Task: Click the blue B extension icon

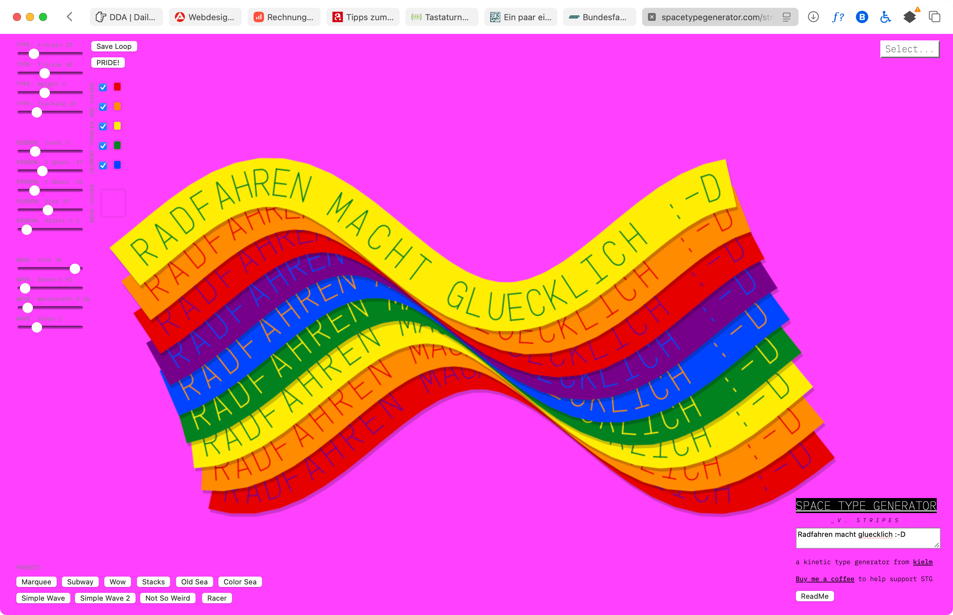Action: pos(862,17)
